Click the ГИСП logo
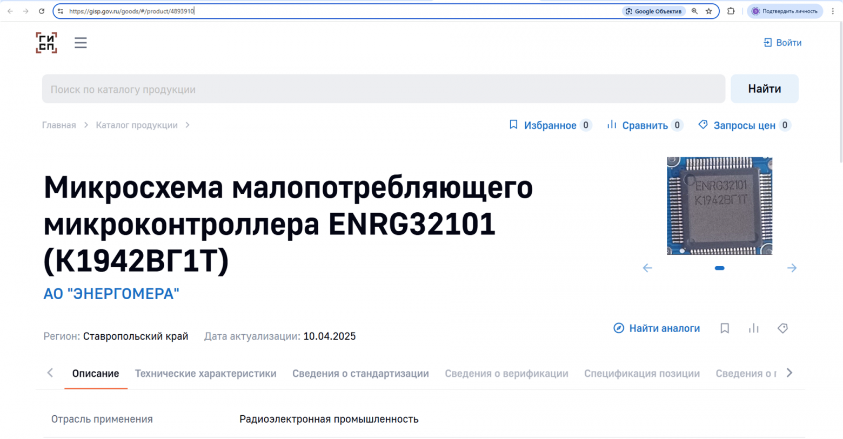The image size is (843, 439). click(x=46, y=42)
